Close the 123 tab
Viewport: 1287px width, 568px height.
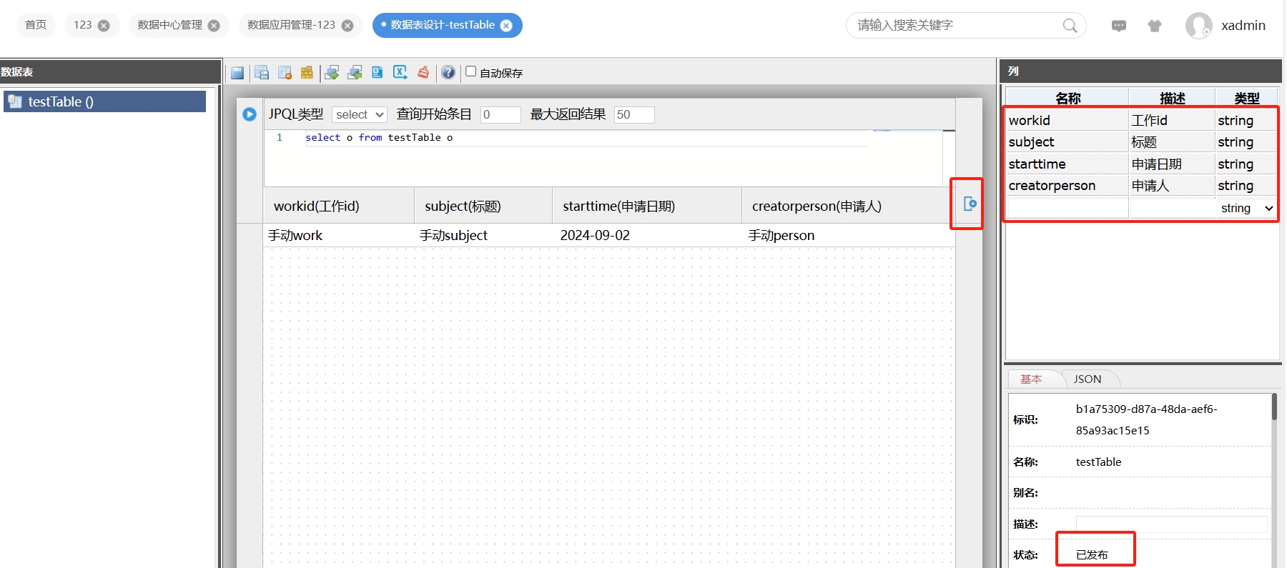point(104,26)
